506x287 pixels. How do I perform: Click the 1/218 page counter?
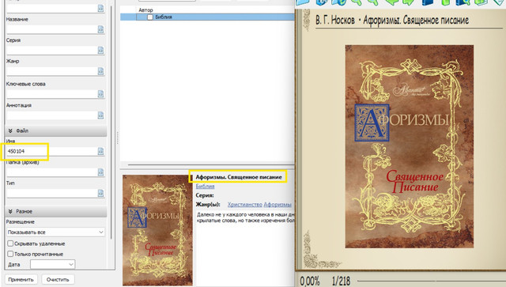tap(341, 281)
